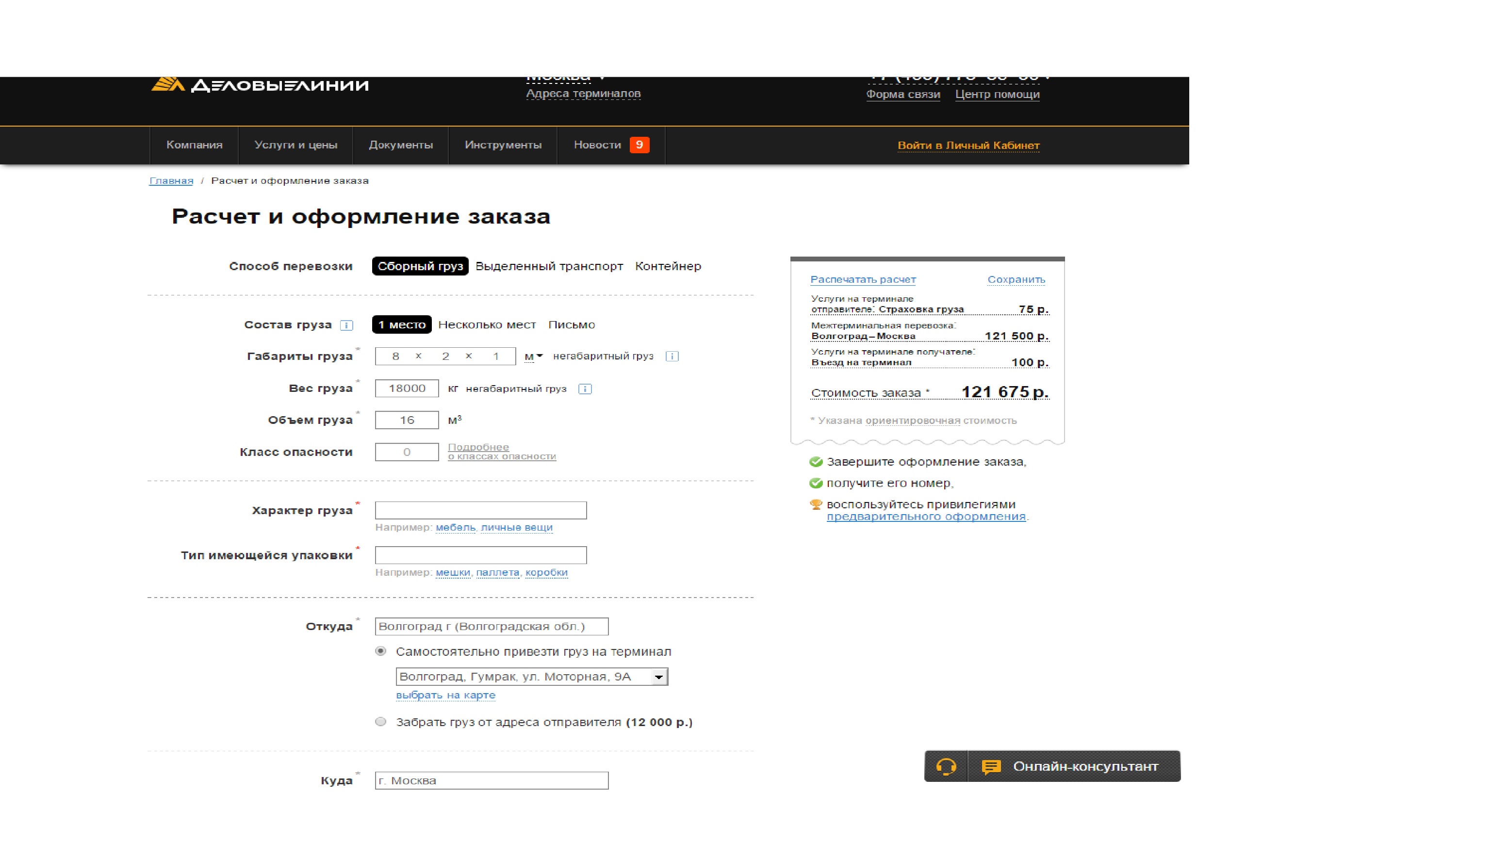Click the headset icon in consultant widget
The image size is (1509, 842).
946,766
